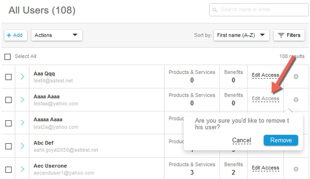Click Cancel in the removal confirmation
Screen dimensions: 310x179
pyautogui.click(x=241, y=140)
